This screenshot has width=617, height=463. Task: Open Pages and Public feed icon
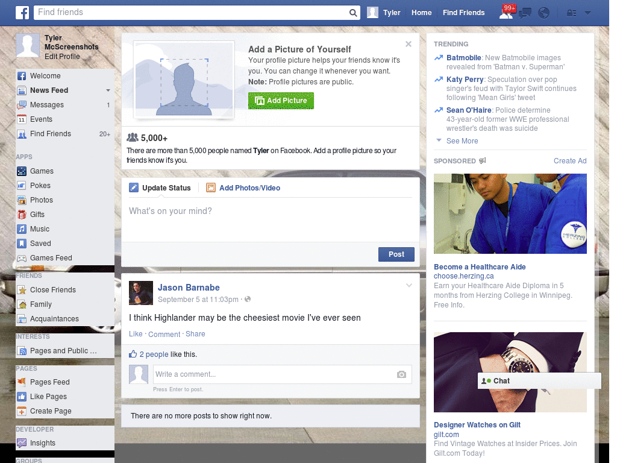coord(22,351)
